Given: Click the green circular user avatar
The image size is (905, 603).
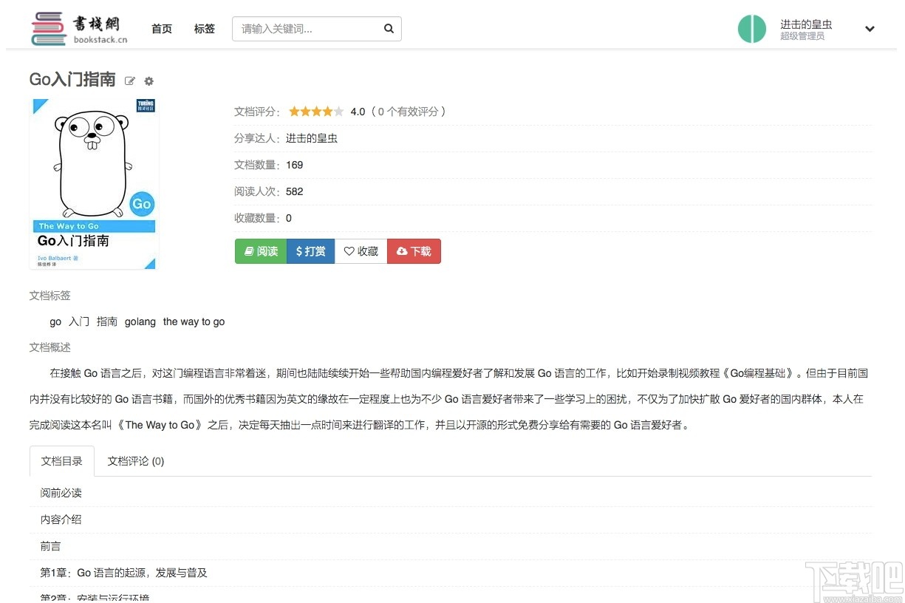Looking at the screenshot, I should (x=752, y=30).
